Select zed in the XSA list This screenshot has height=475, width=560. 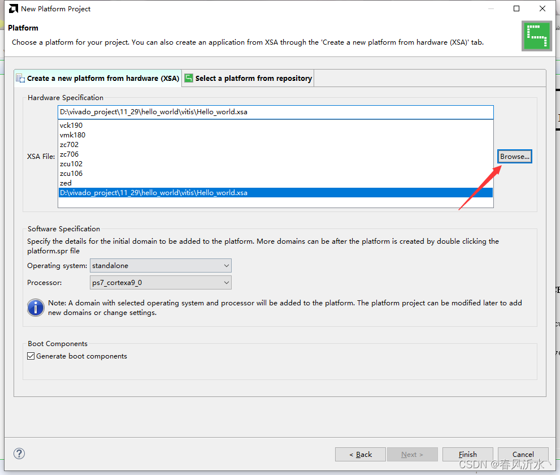276,183
